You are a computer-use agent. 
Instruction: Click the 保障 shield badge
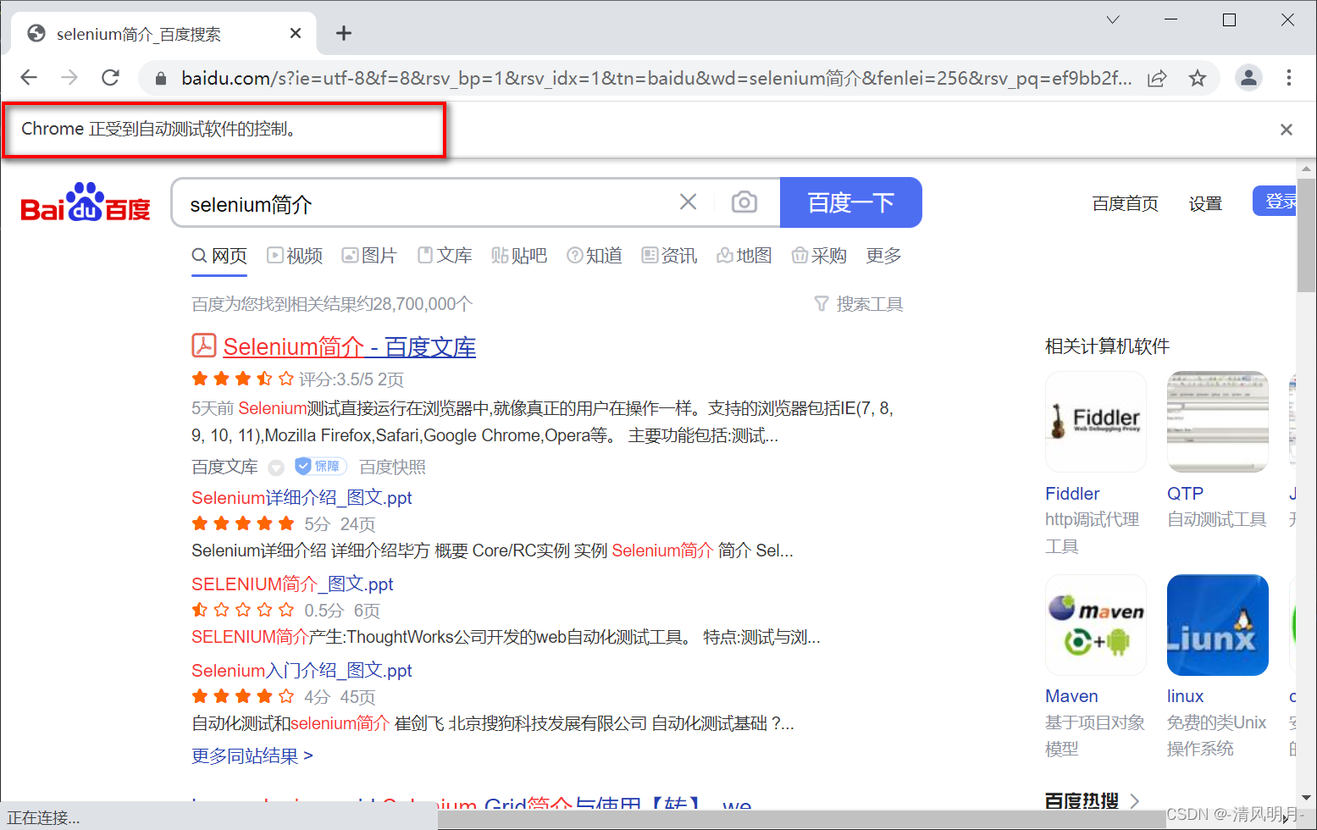[x=321, y=466]
